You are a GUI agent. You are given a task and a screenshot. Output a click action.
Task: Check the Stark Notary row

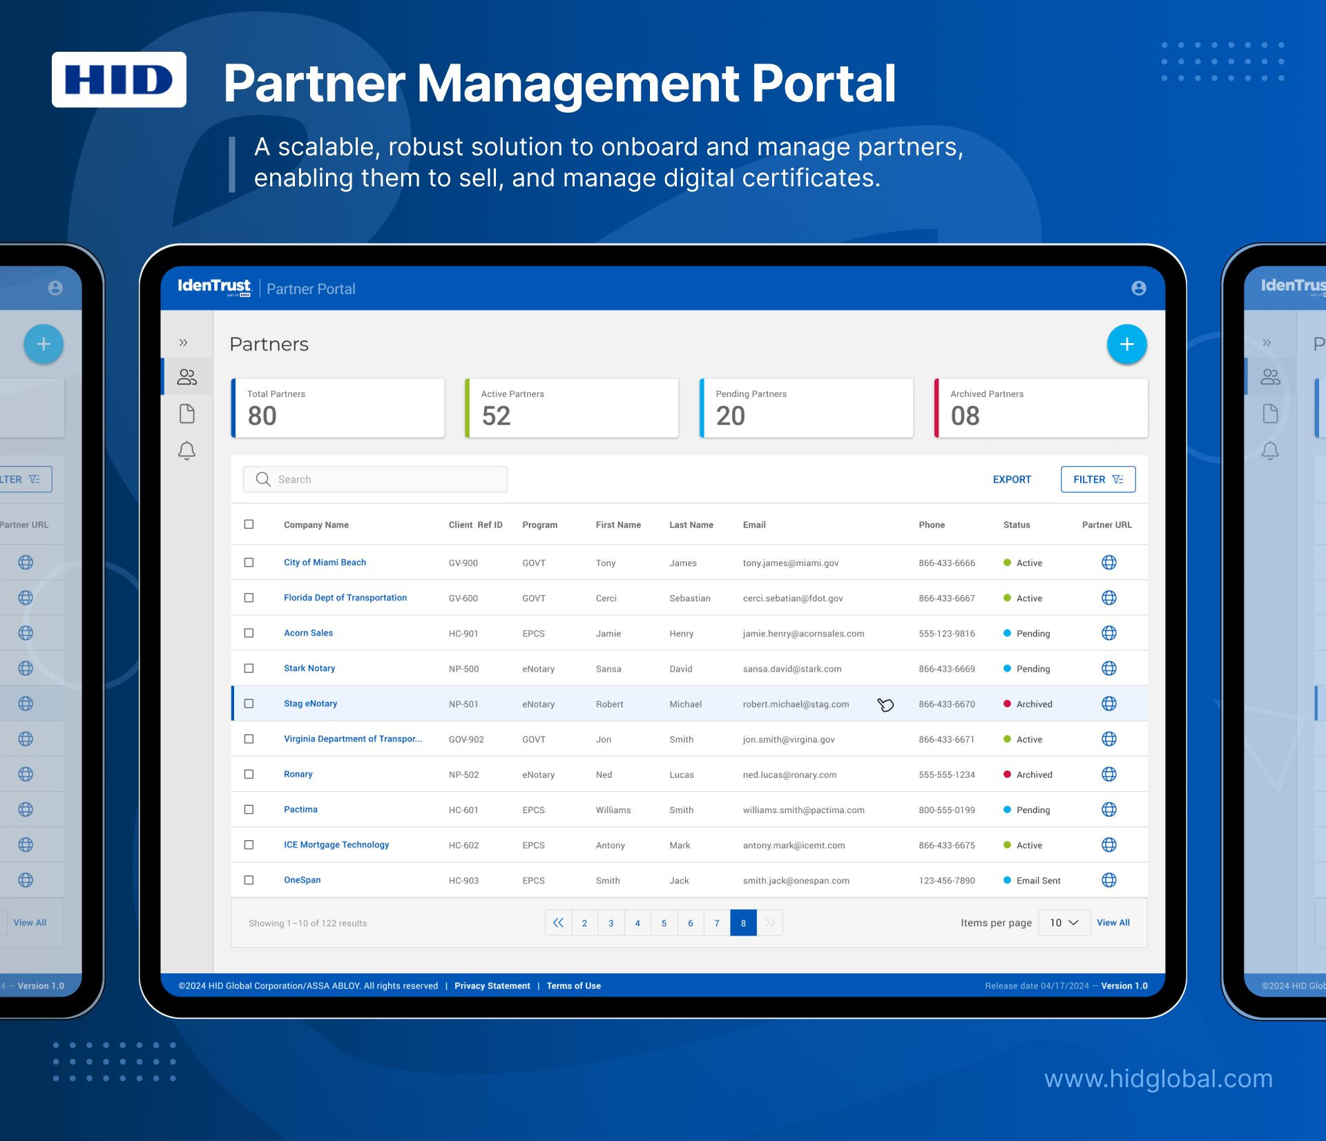[249, 668]
